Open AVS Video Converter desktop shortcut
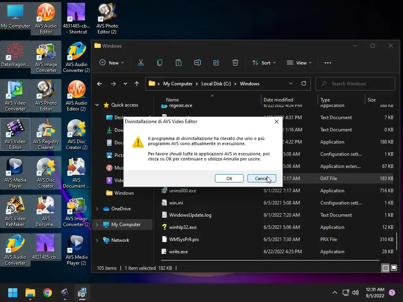 (15, 96)
